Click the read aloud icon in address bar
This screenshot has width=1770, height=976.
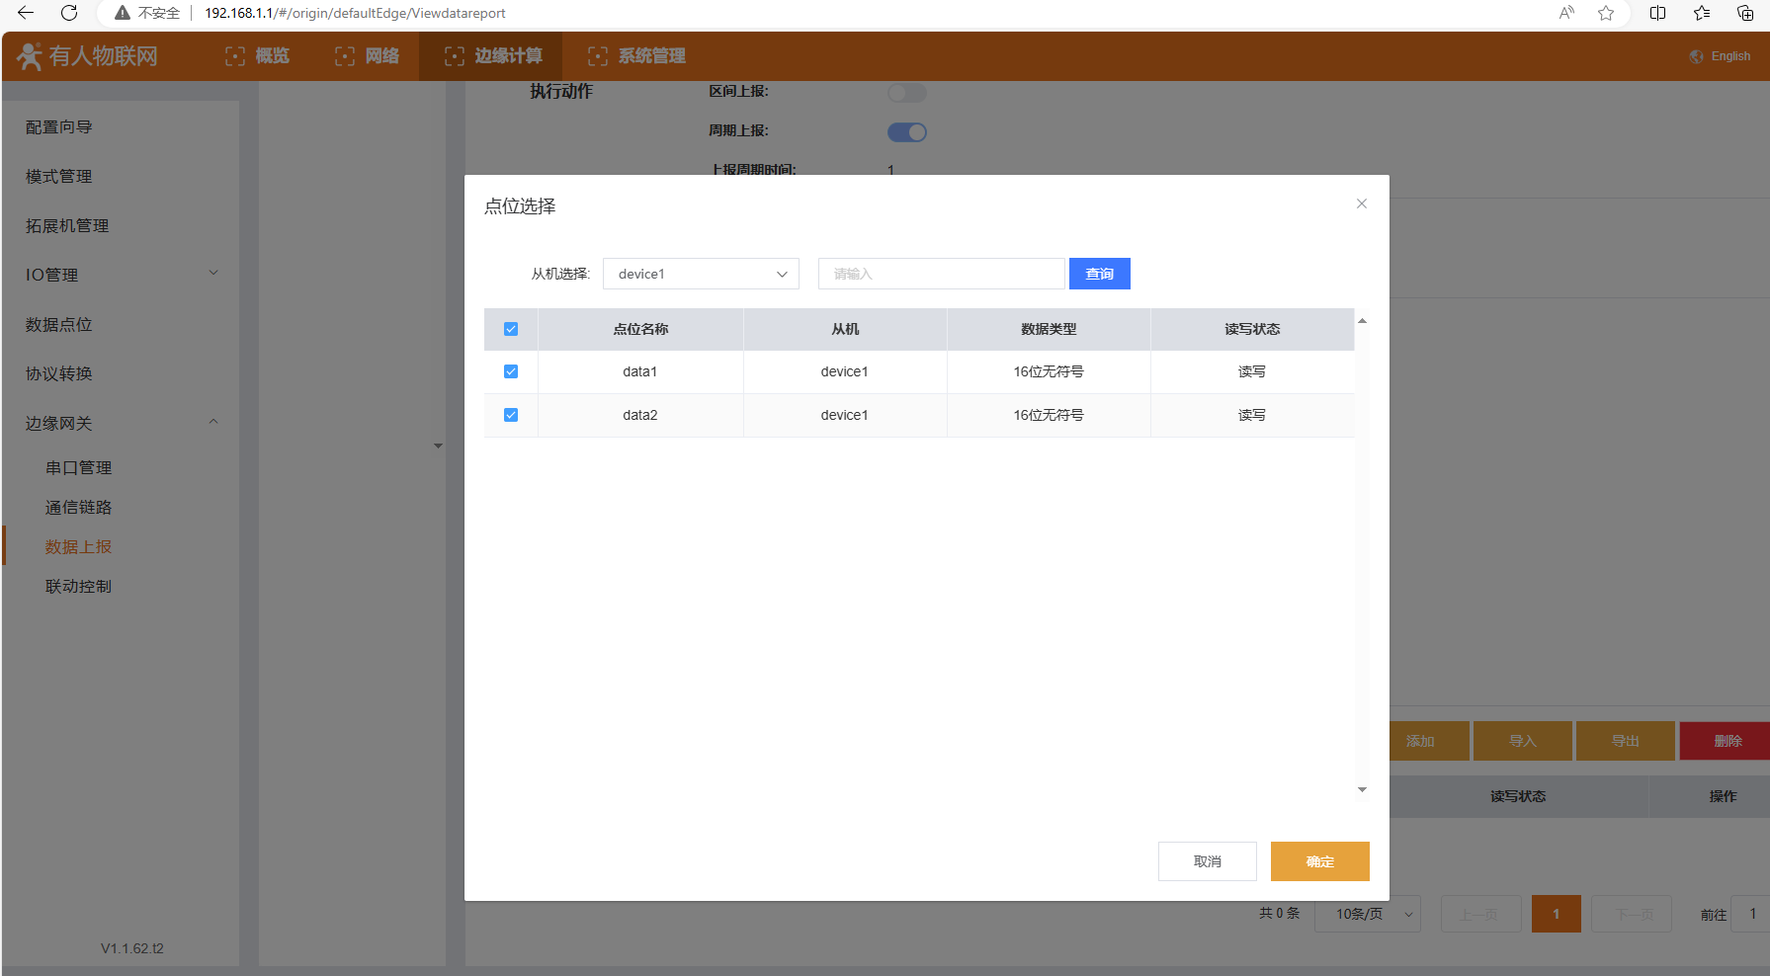[x=1566, y=13]
